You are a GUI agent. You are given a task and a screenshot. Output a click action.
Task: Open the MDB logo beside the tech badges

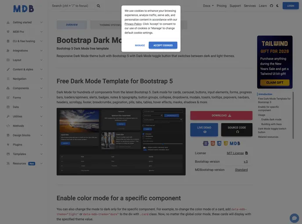(x=235, y=143)
